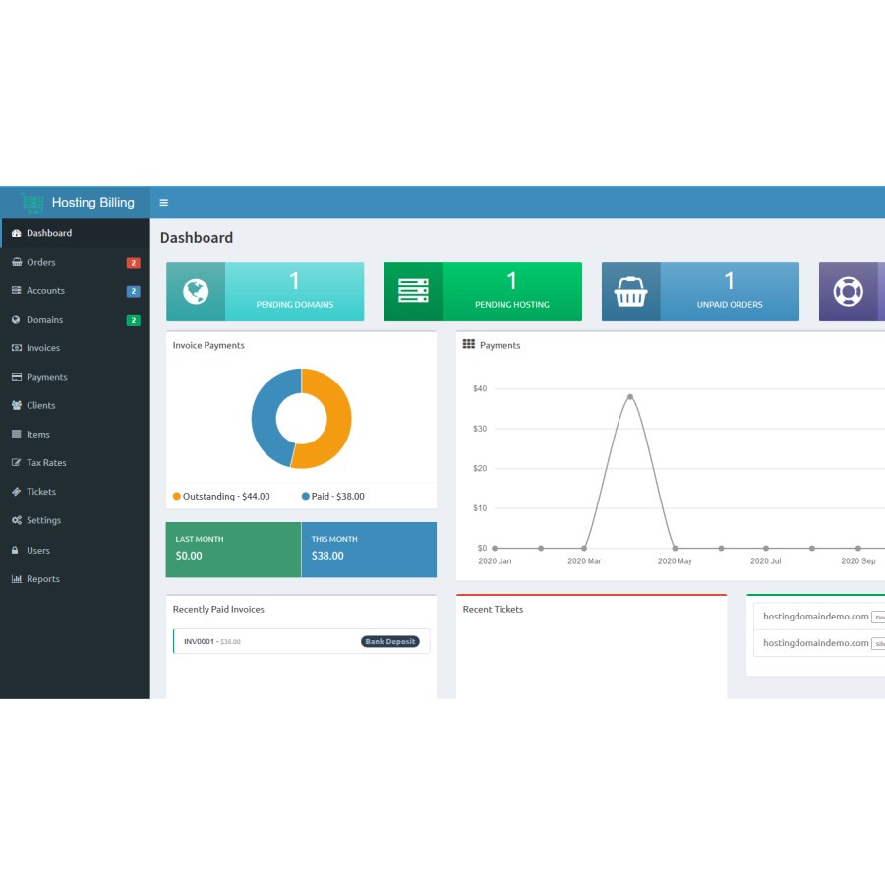
Task: Click the globe icon on Pending Domains card
Action: tap(195, 290)
